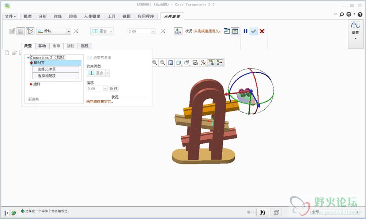Open the saved orientations icon
Viewport: 366px width, 219px height.
tap(187, 63)
